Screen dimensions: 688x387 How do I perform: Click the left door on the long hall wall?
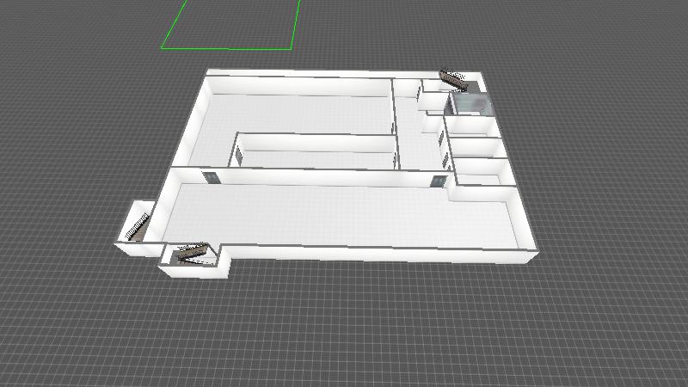211,177
